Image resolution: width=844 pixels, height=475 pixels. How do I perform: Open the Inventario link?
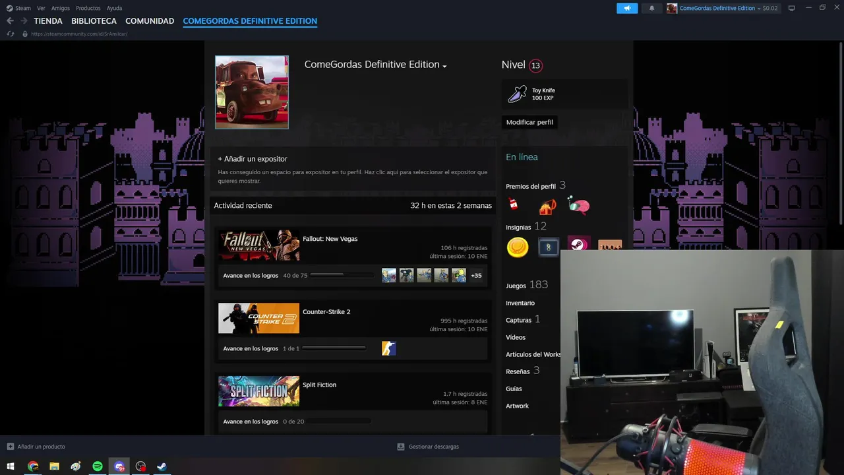(520, 303)
